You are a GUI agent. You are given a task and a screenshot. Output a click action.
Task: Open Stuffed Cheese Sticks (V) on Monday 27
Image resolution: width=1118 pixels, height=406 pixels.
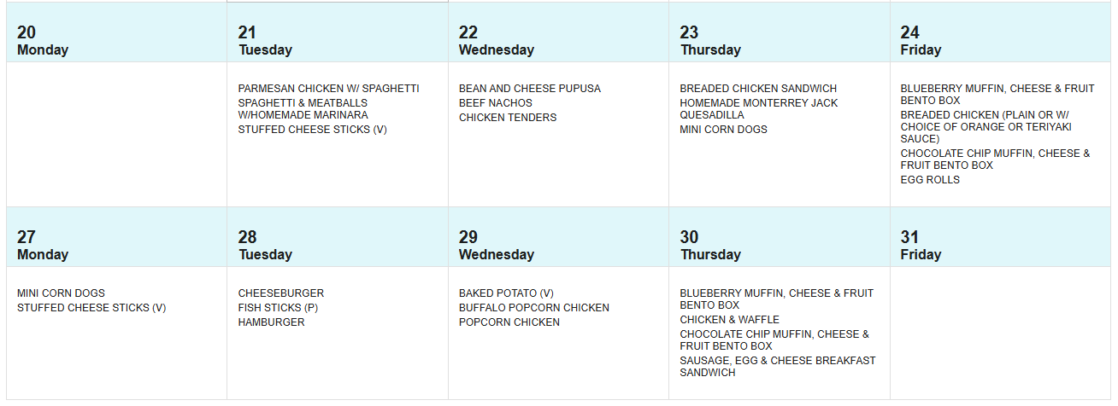tap(91, 308)
